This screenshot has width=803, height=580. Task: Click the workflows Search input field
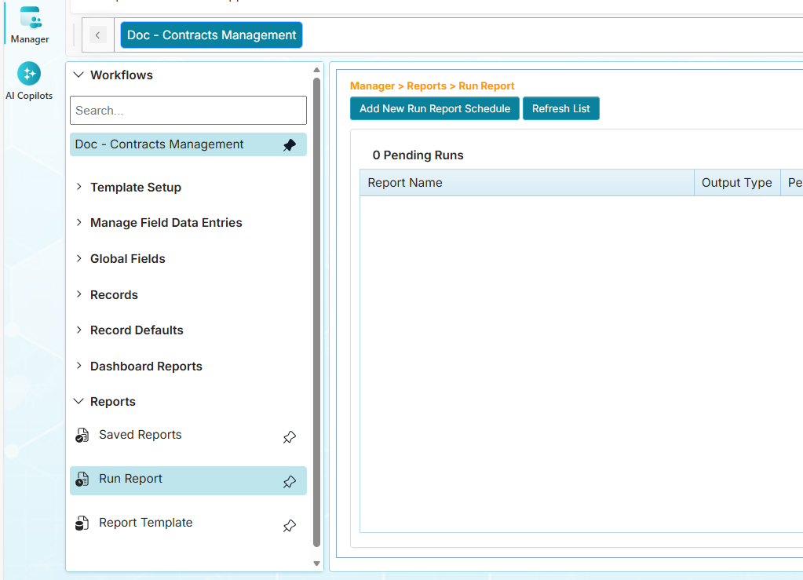pos(188,111)
